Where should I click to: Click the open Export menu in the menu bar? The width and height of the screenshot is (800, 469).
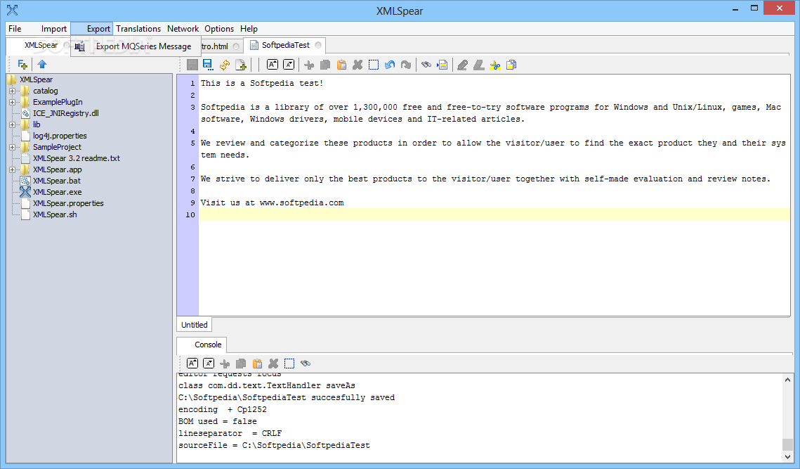tap(92, 29)
